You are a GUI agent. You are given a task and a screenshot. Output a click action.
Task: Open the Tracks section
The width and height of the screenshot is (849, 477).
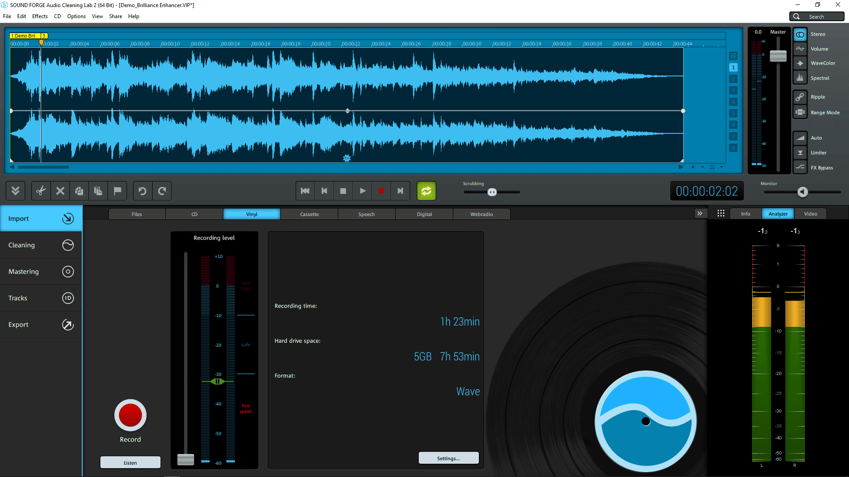click(x=41, y=298)
